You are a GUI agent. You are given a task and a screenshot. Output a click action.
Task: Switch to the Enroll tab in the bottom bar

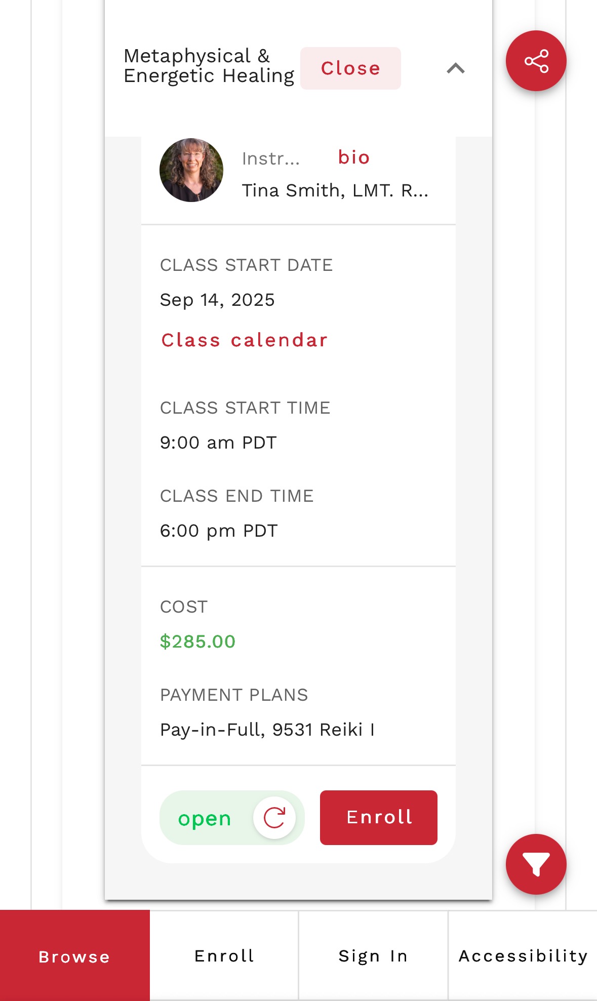click(224, 956)
